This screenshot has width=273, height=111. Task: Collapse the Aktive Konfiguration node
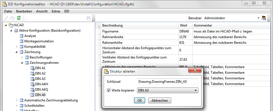click(x=11, y=31)
